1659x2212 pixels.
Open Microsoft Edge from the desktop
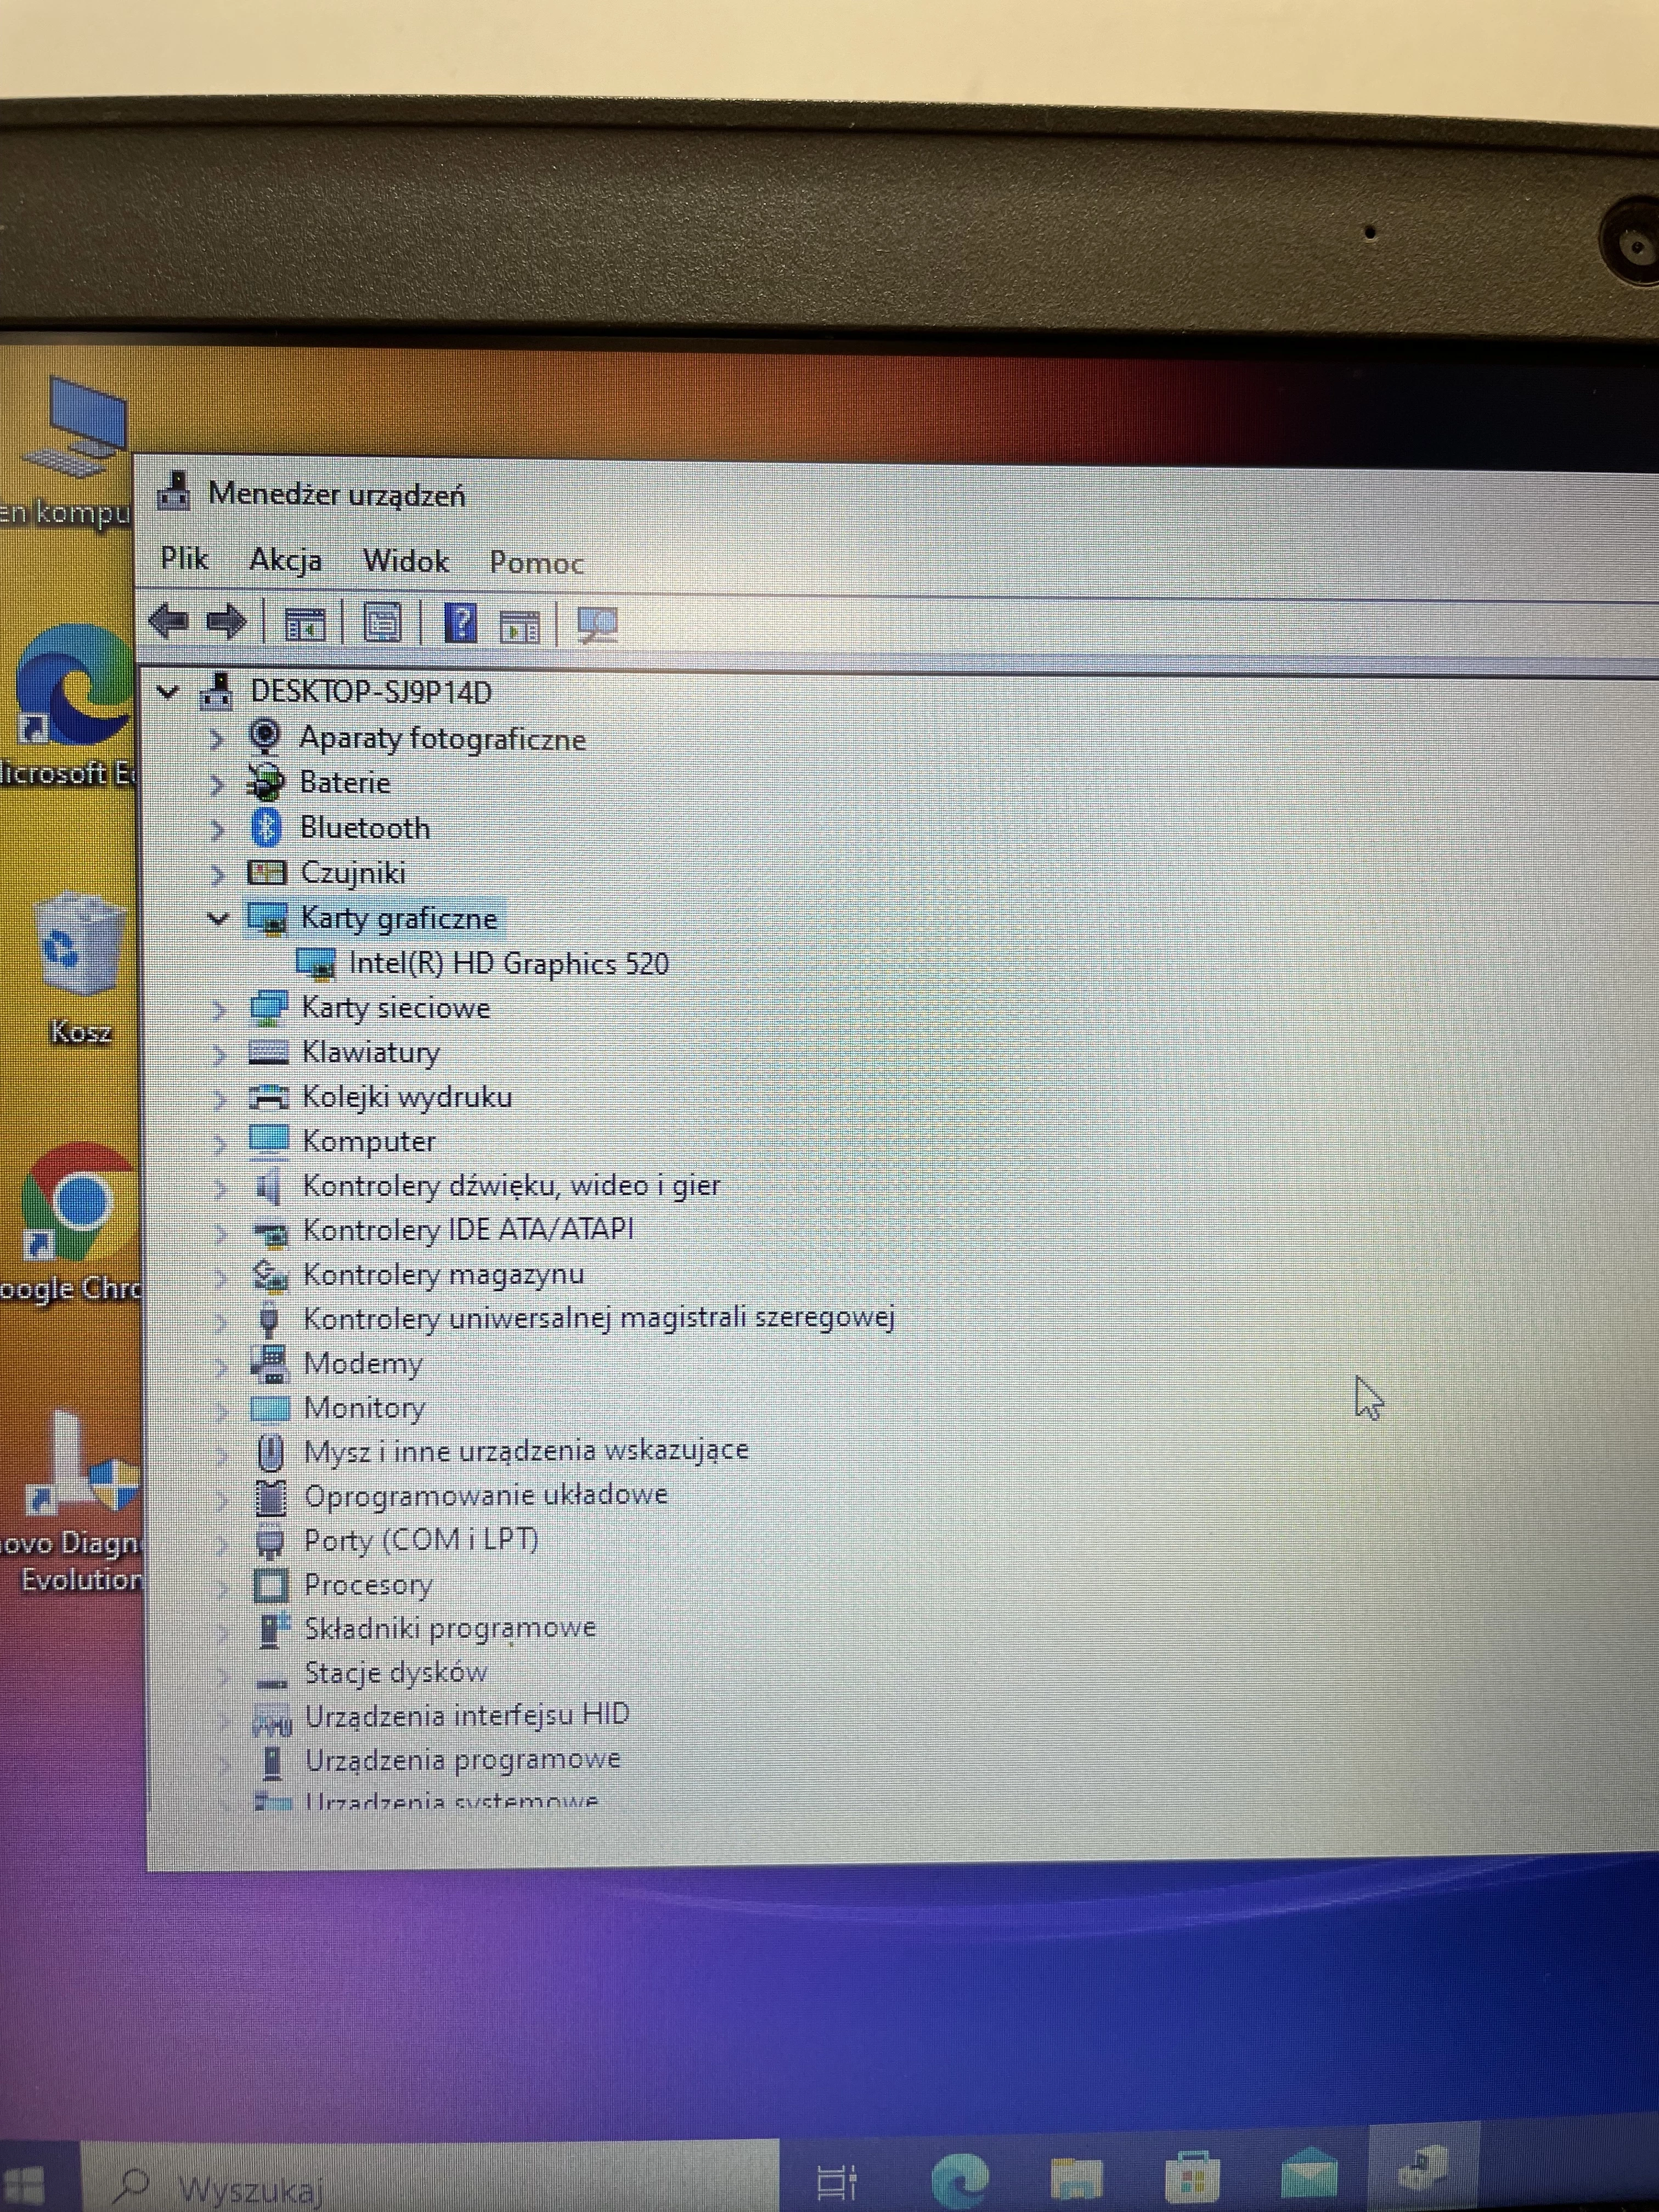pyautogui.click(x=70, y=700)
